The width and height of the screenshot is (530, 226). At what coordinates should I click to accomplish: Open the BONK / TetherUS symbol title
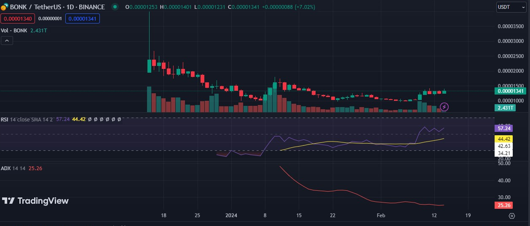(x=56, y=7)
